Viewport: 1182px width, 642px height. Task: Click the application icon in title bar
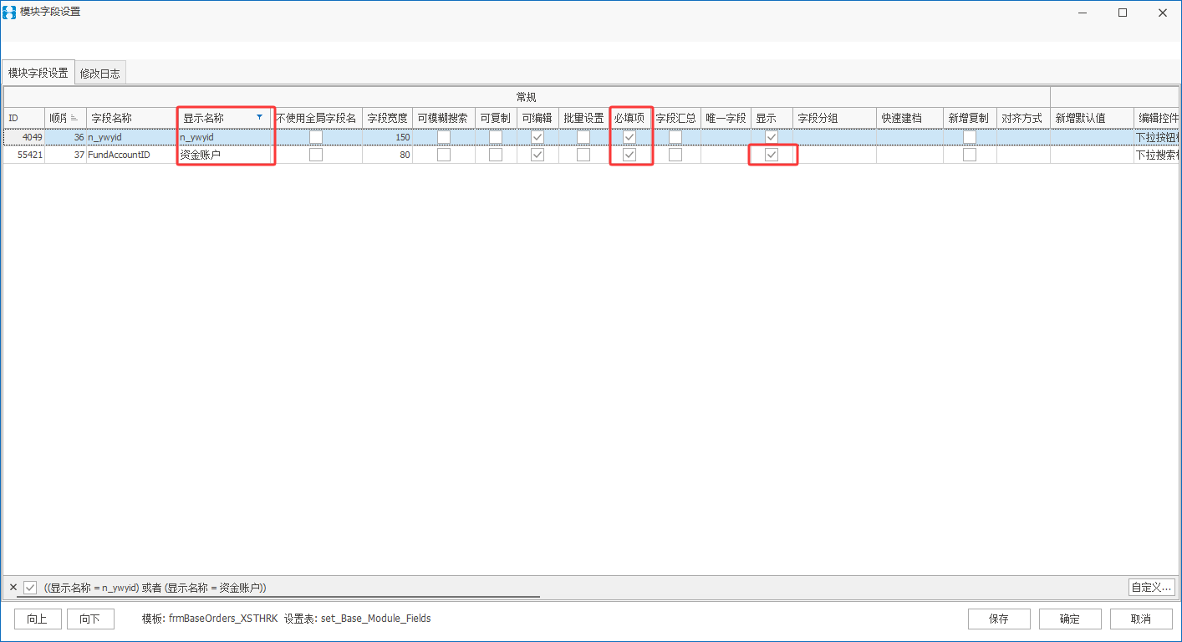click(9, 13)
